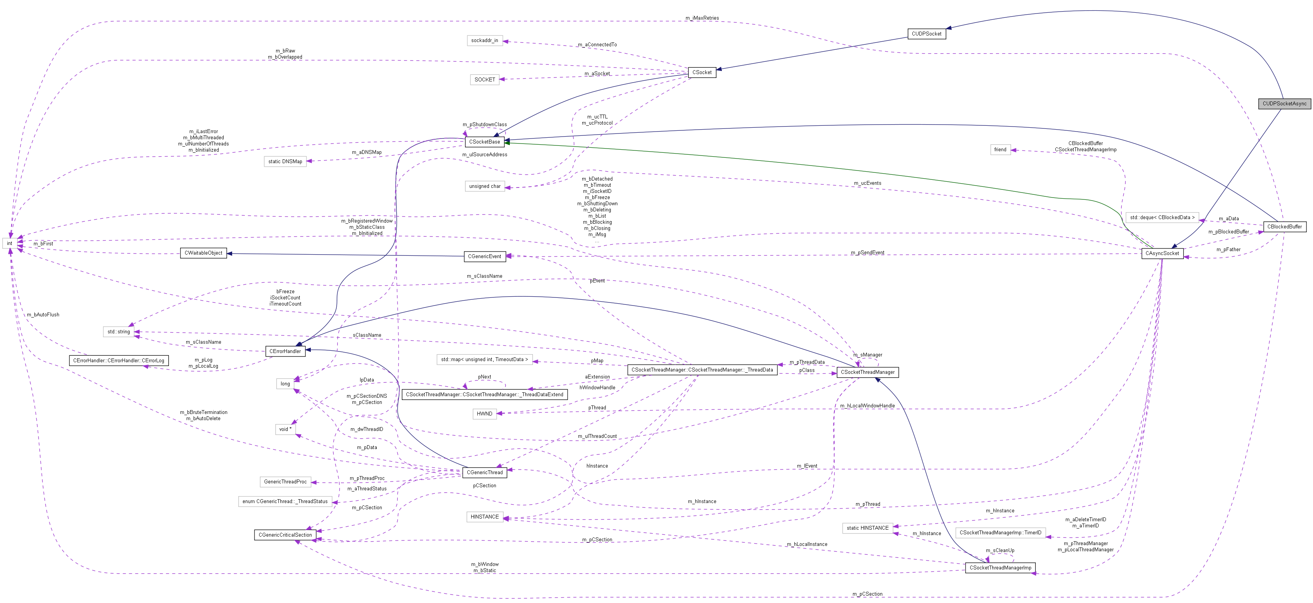Viewport: 1313px width, 603px height.
Task: Click the std::deque< CBlockedData > node
Action: tap(1162, 217)
